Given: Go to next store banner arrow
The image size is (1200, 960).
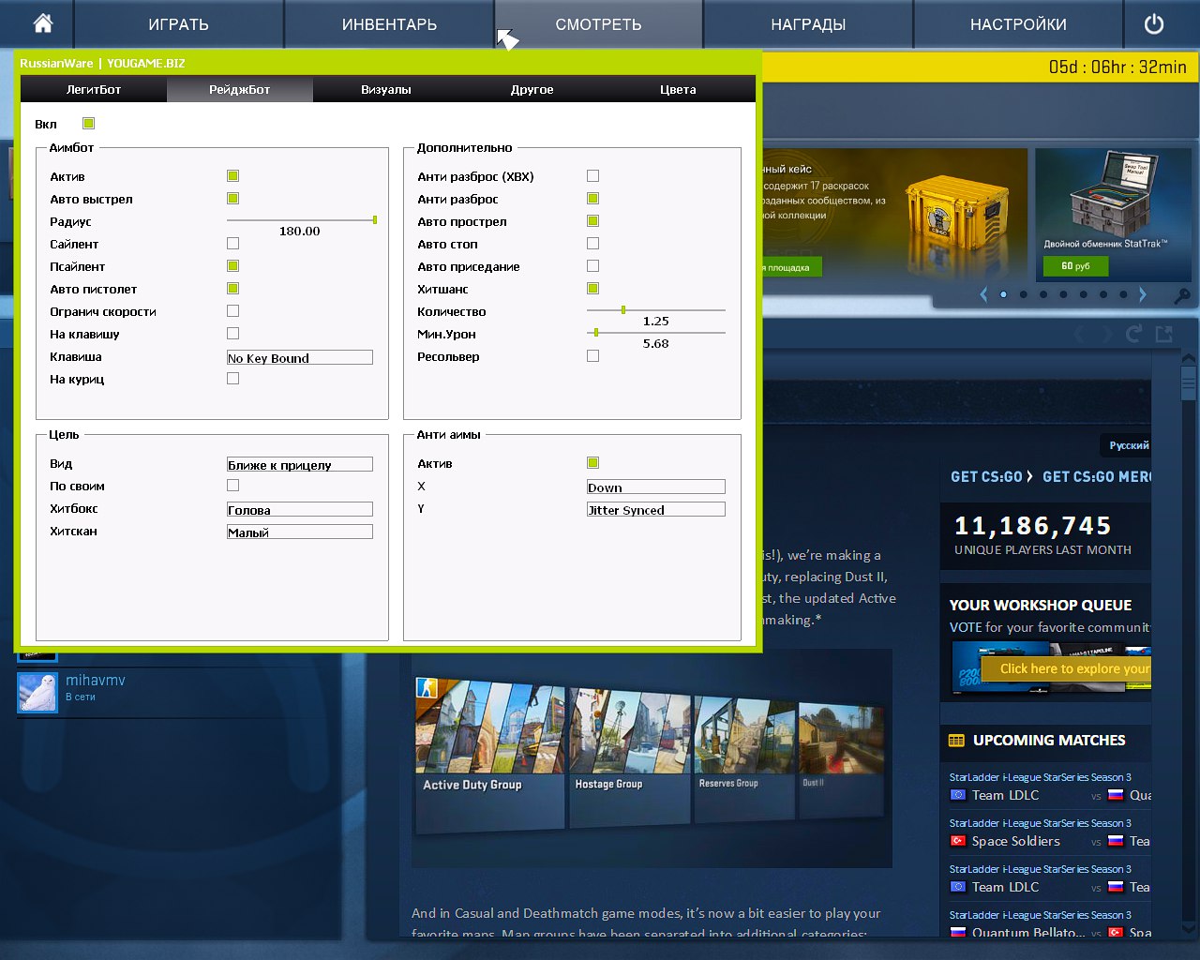Looking at the screenshot, I should 1143,294.
